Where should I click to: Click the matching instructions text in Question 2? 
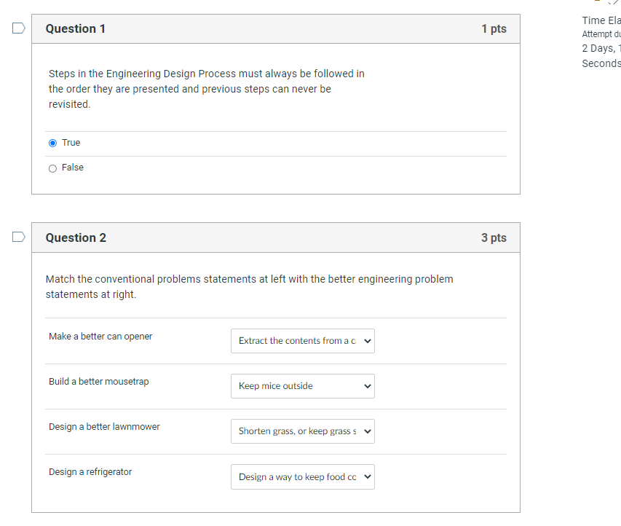[x=249, y=286]
